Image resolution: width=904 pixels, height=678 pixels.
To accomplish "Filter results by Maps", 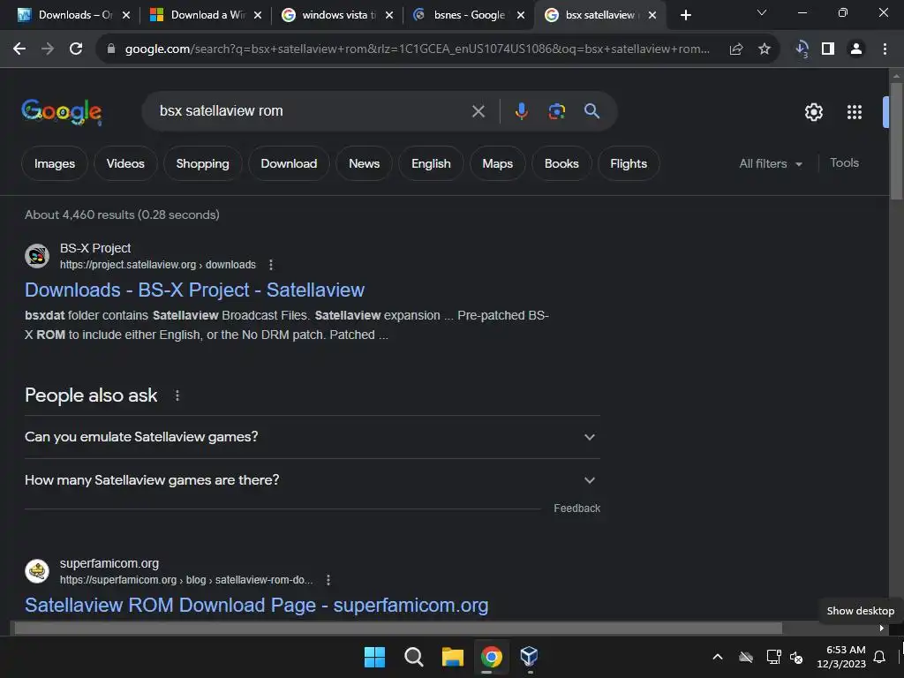I will 498,163.
